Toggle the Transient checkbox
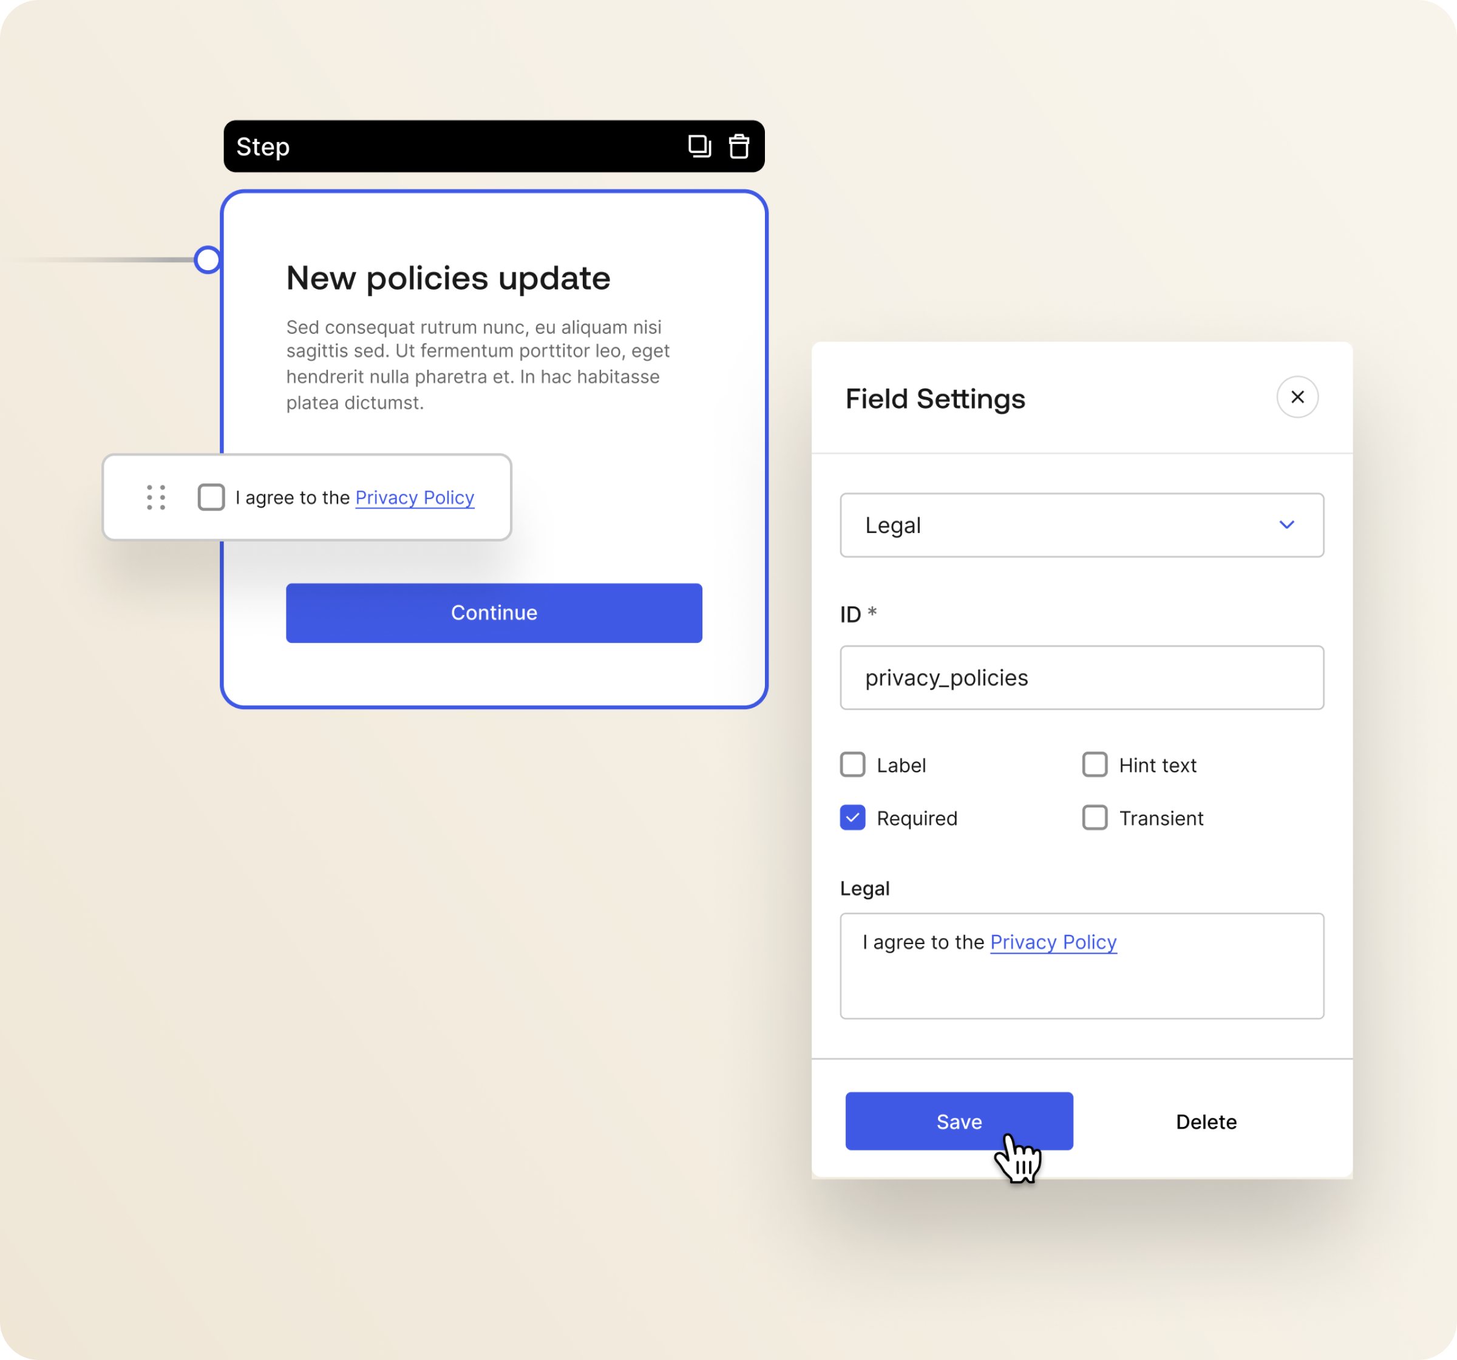Viewport: 1457px width, 1360px height. pyautogui.click(x=1094, y=818)
